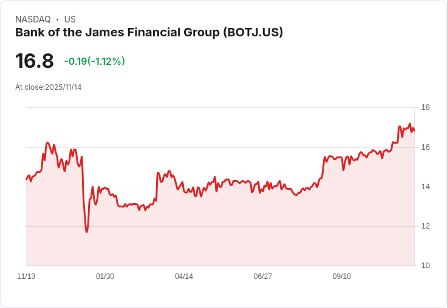
Task: Click the lowest dip of the price line
Action: click(87, 232)
